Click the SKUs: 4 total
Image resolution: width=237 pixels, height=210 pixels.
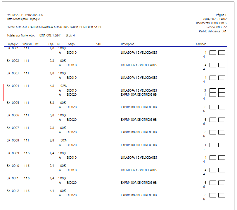[70, 35]
